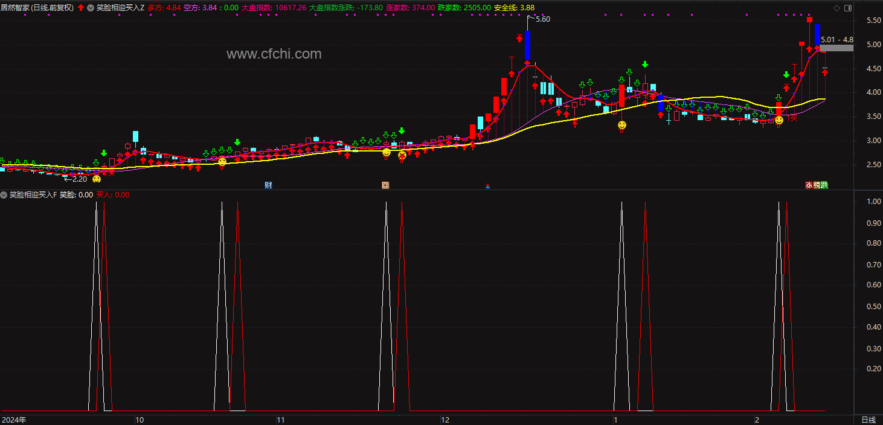Image resolution: width=883 pixels, height=425 pixels.
Task: Click the 跌家数: 2505.00 value
Action: pos(464,8)
